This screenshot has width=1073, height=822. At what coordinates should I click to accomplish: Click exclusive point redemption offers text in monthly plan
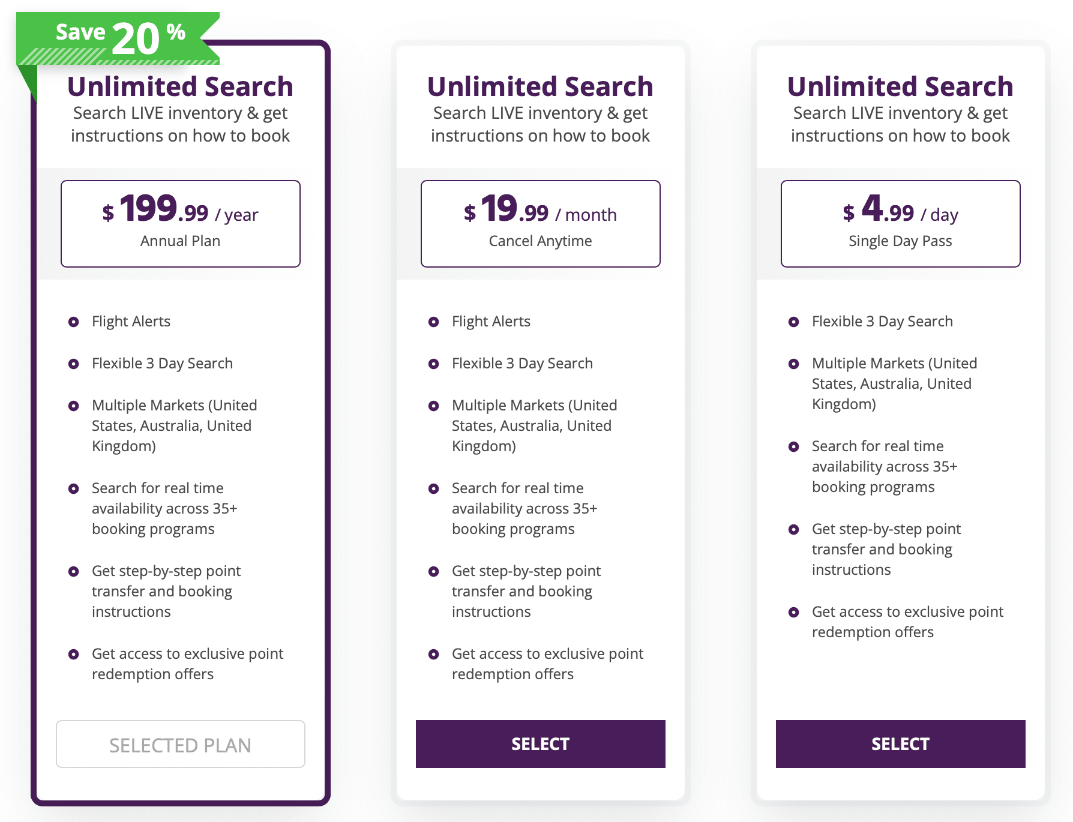[x=547, y=664]
